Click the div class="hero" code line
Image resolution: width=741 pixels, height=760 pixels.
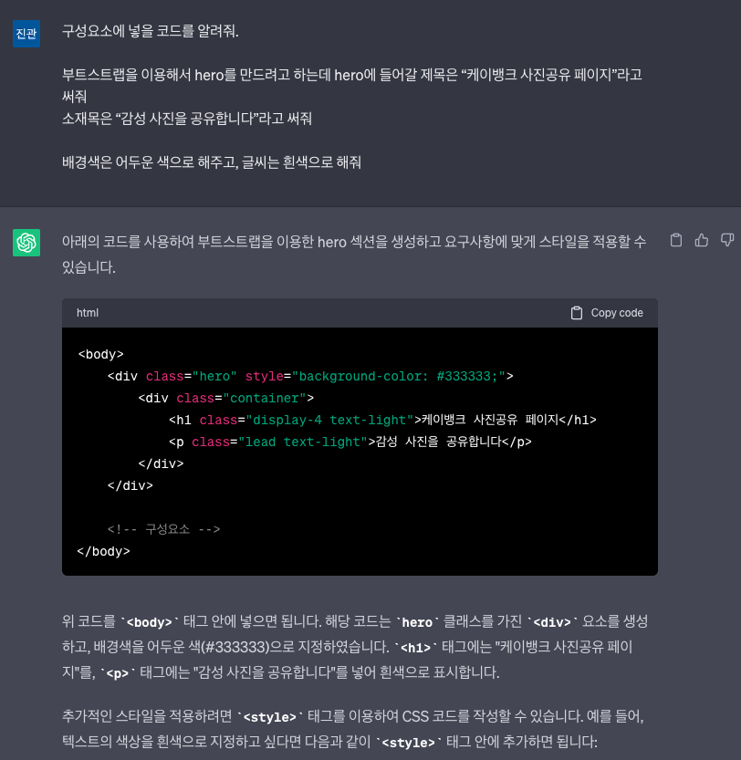pos(310,376)
